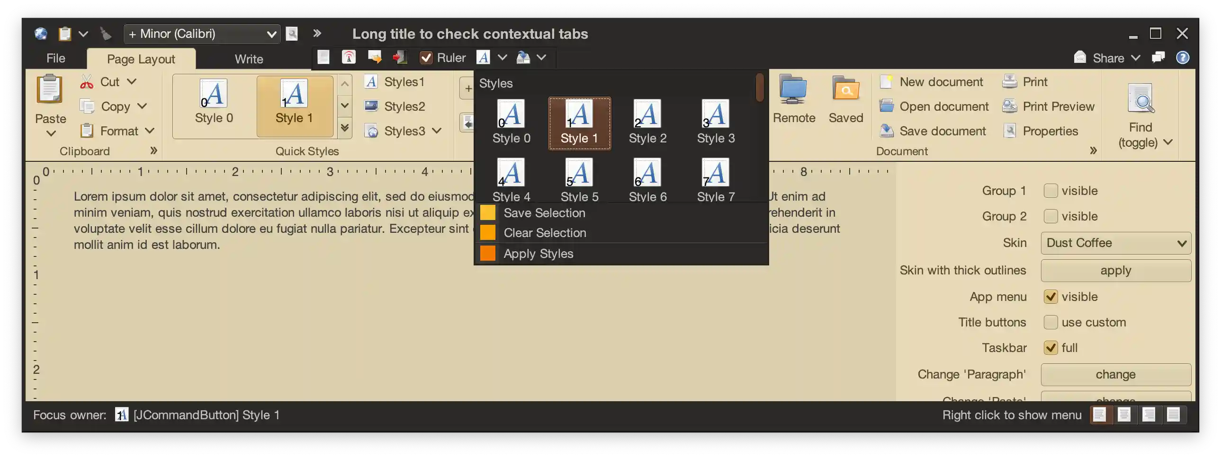This screenshot has width=1221, height=458.
Task: Click the Print Preview icon
Action: pyautogui.click(x=1010, y=106)
